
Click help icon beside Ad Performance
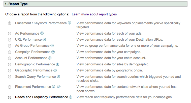point(42,33)
